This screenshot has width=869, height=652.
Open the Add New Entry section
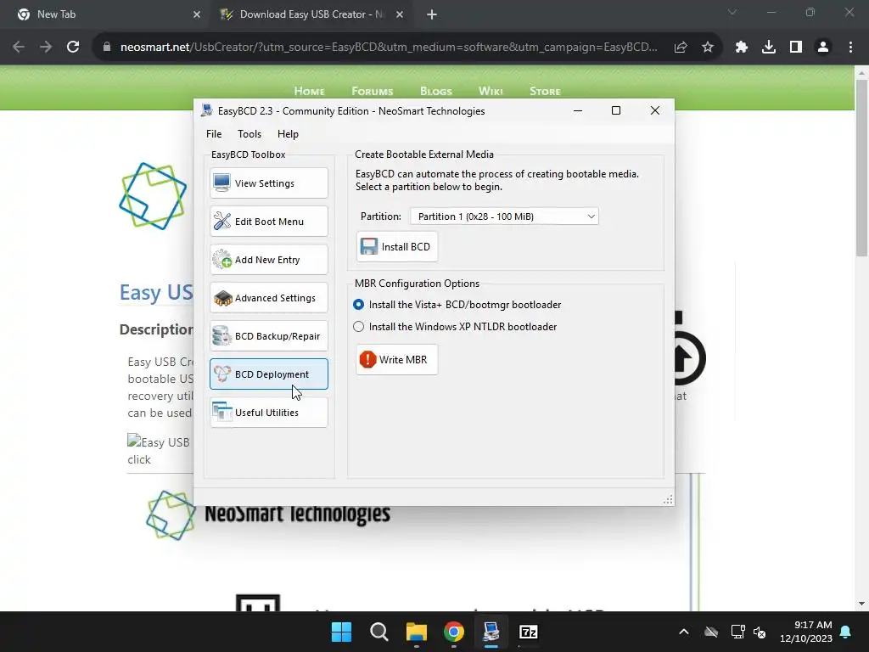[x=269, y=260]
